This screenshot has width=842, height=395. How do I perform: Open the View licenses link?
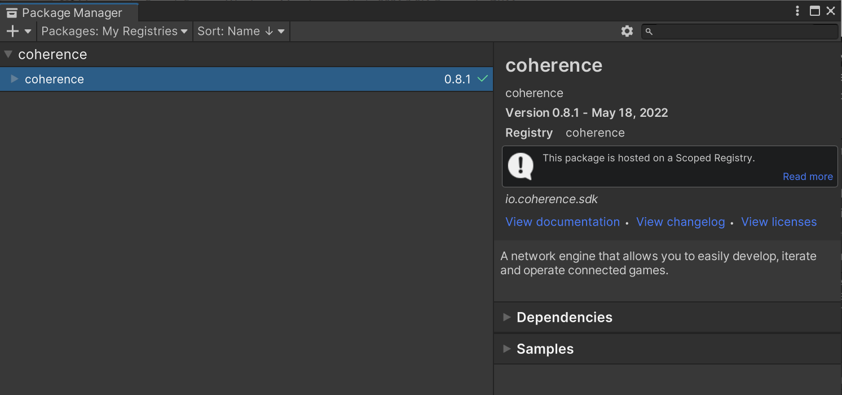coord(778,222)
